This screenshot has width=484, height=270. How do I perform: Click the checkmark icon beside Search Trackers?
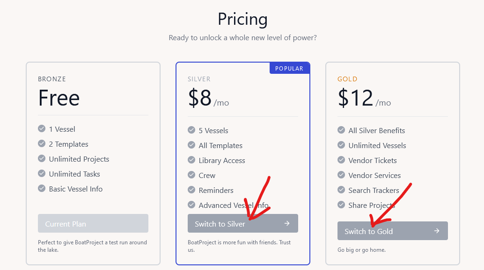341,190
